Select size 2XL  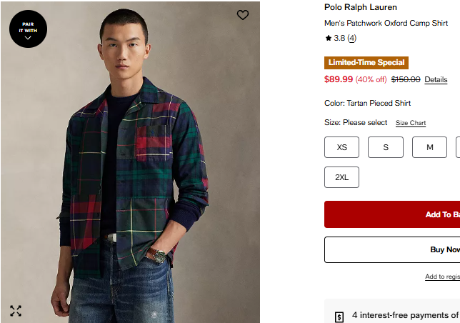coord(342,177)
